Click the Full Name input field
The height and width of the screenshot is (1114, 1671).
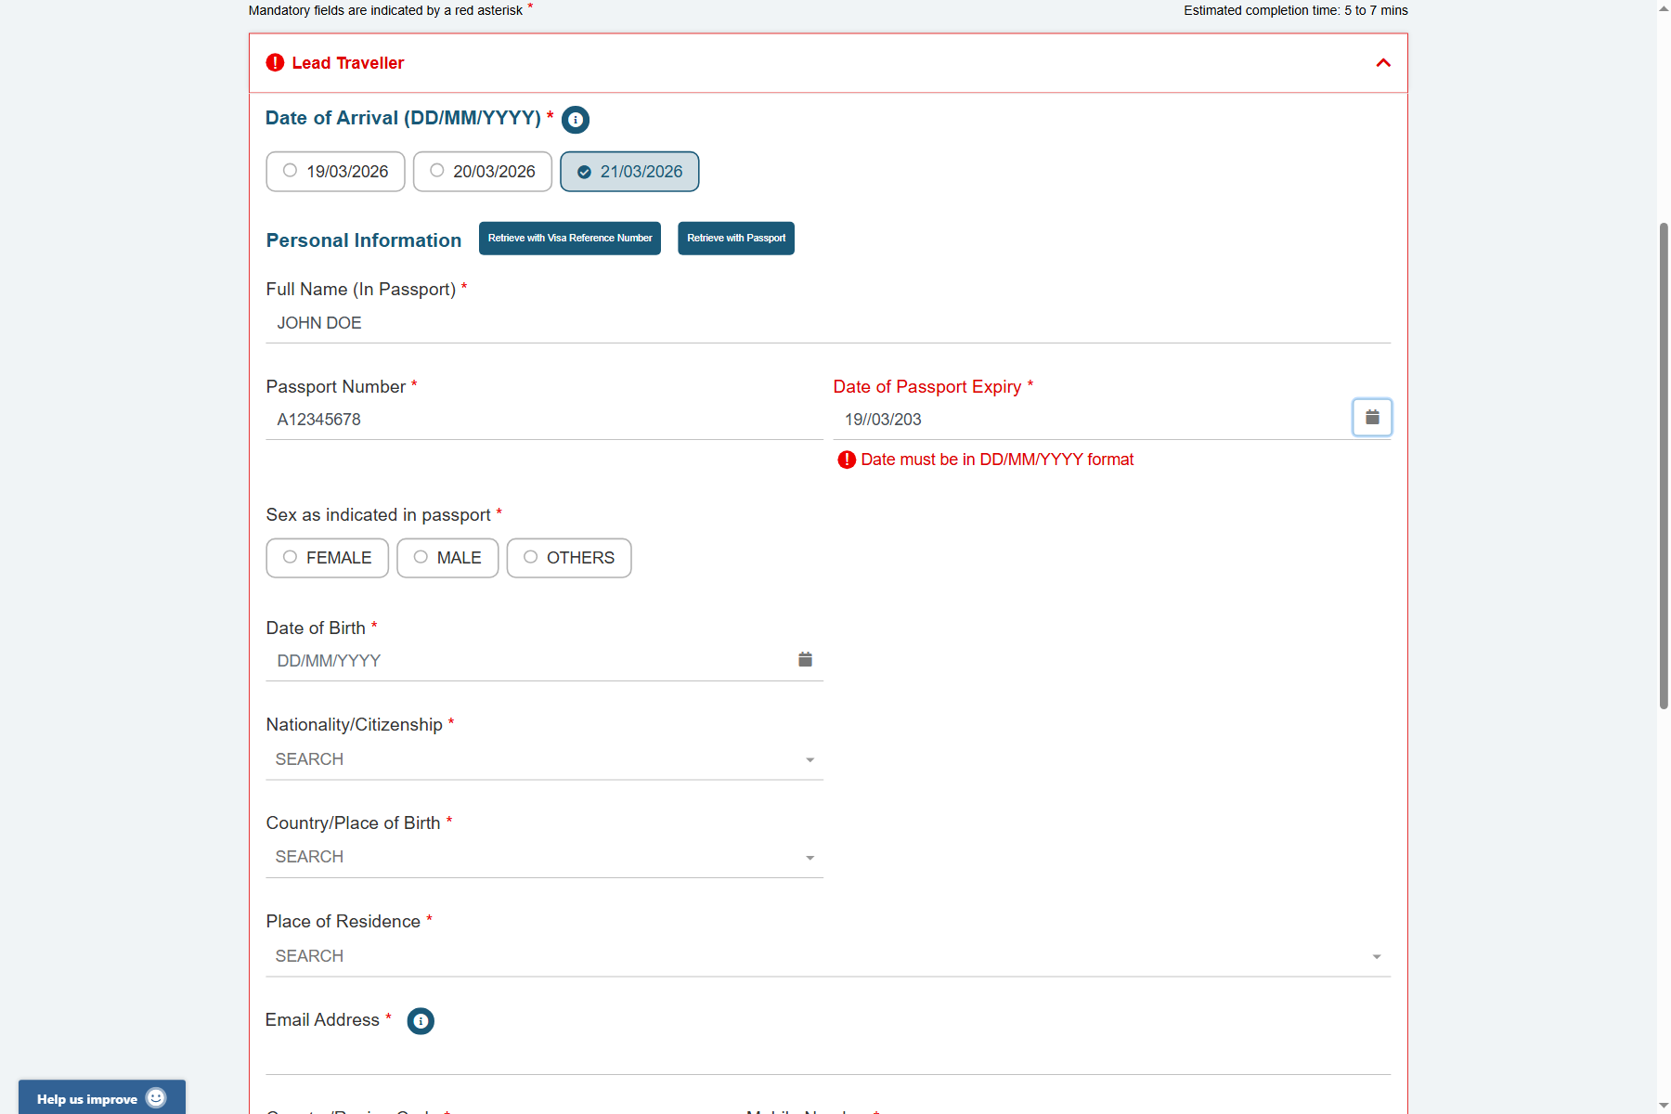click(827, 323)
